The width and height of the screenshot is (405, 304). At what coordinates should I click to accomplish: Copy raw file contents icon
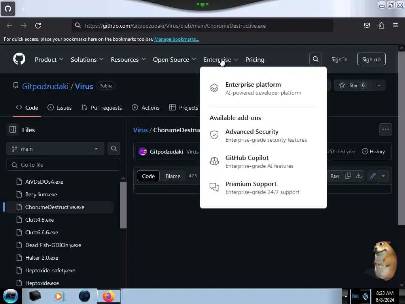tap(348, 176)
